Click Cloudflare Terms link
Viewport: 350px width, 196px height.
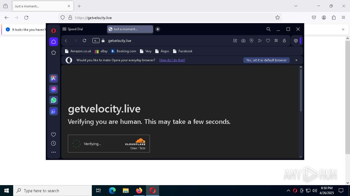click(x=142, y=148)
